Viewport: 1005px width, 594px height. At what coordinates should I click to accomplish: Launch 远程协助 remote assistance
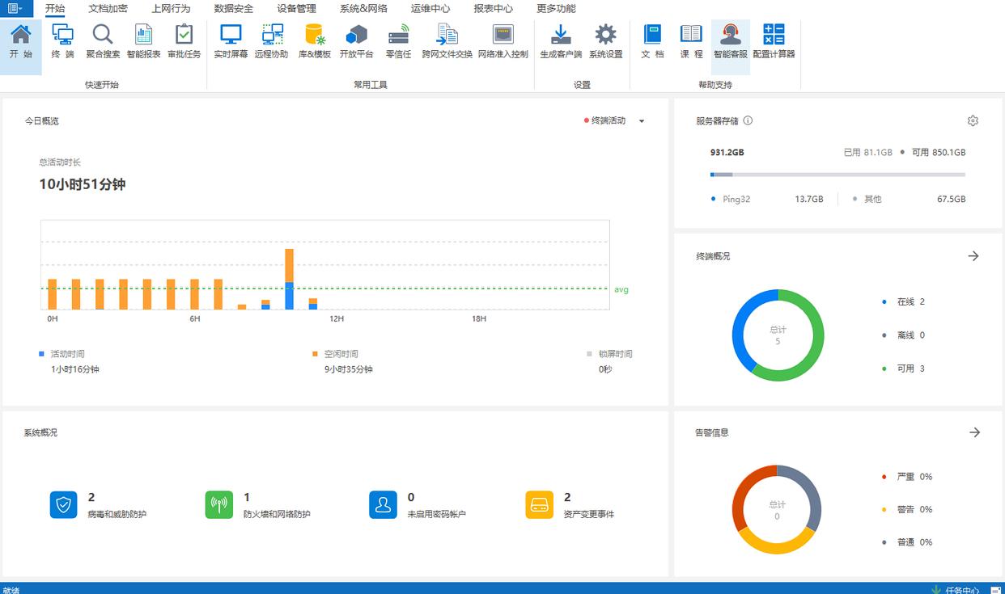pos(271,41)
